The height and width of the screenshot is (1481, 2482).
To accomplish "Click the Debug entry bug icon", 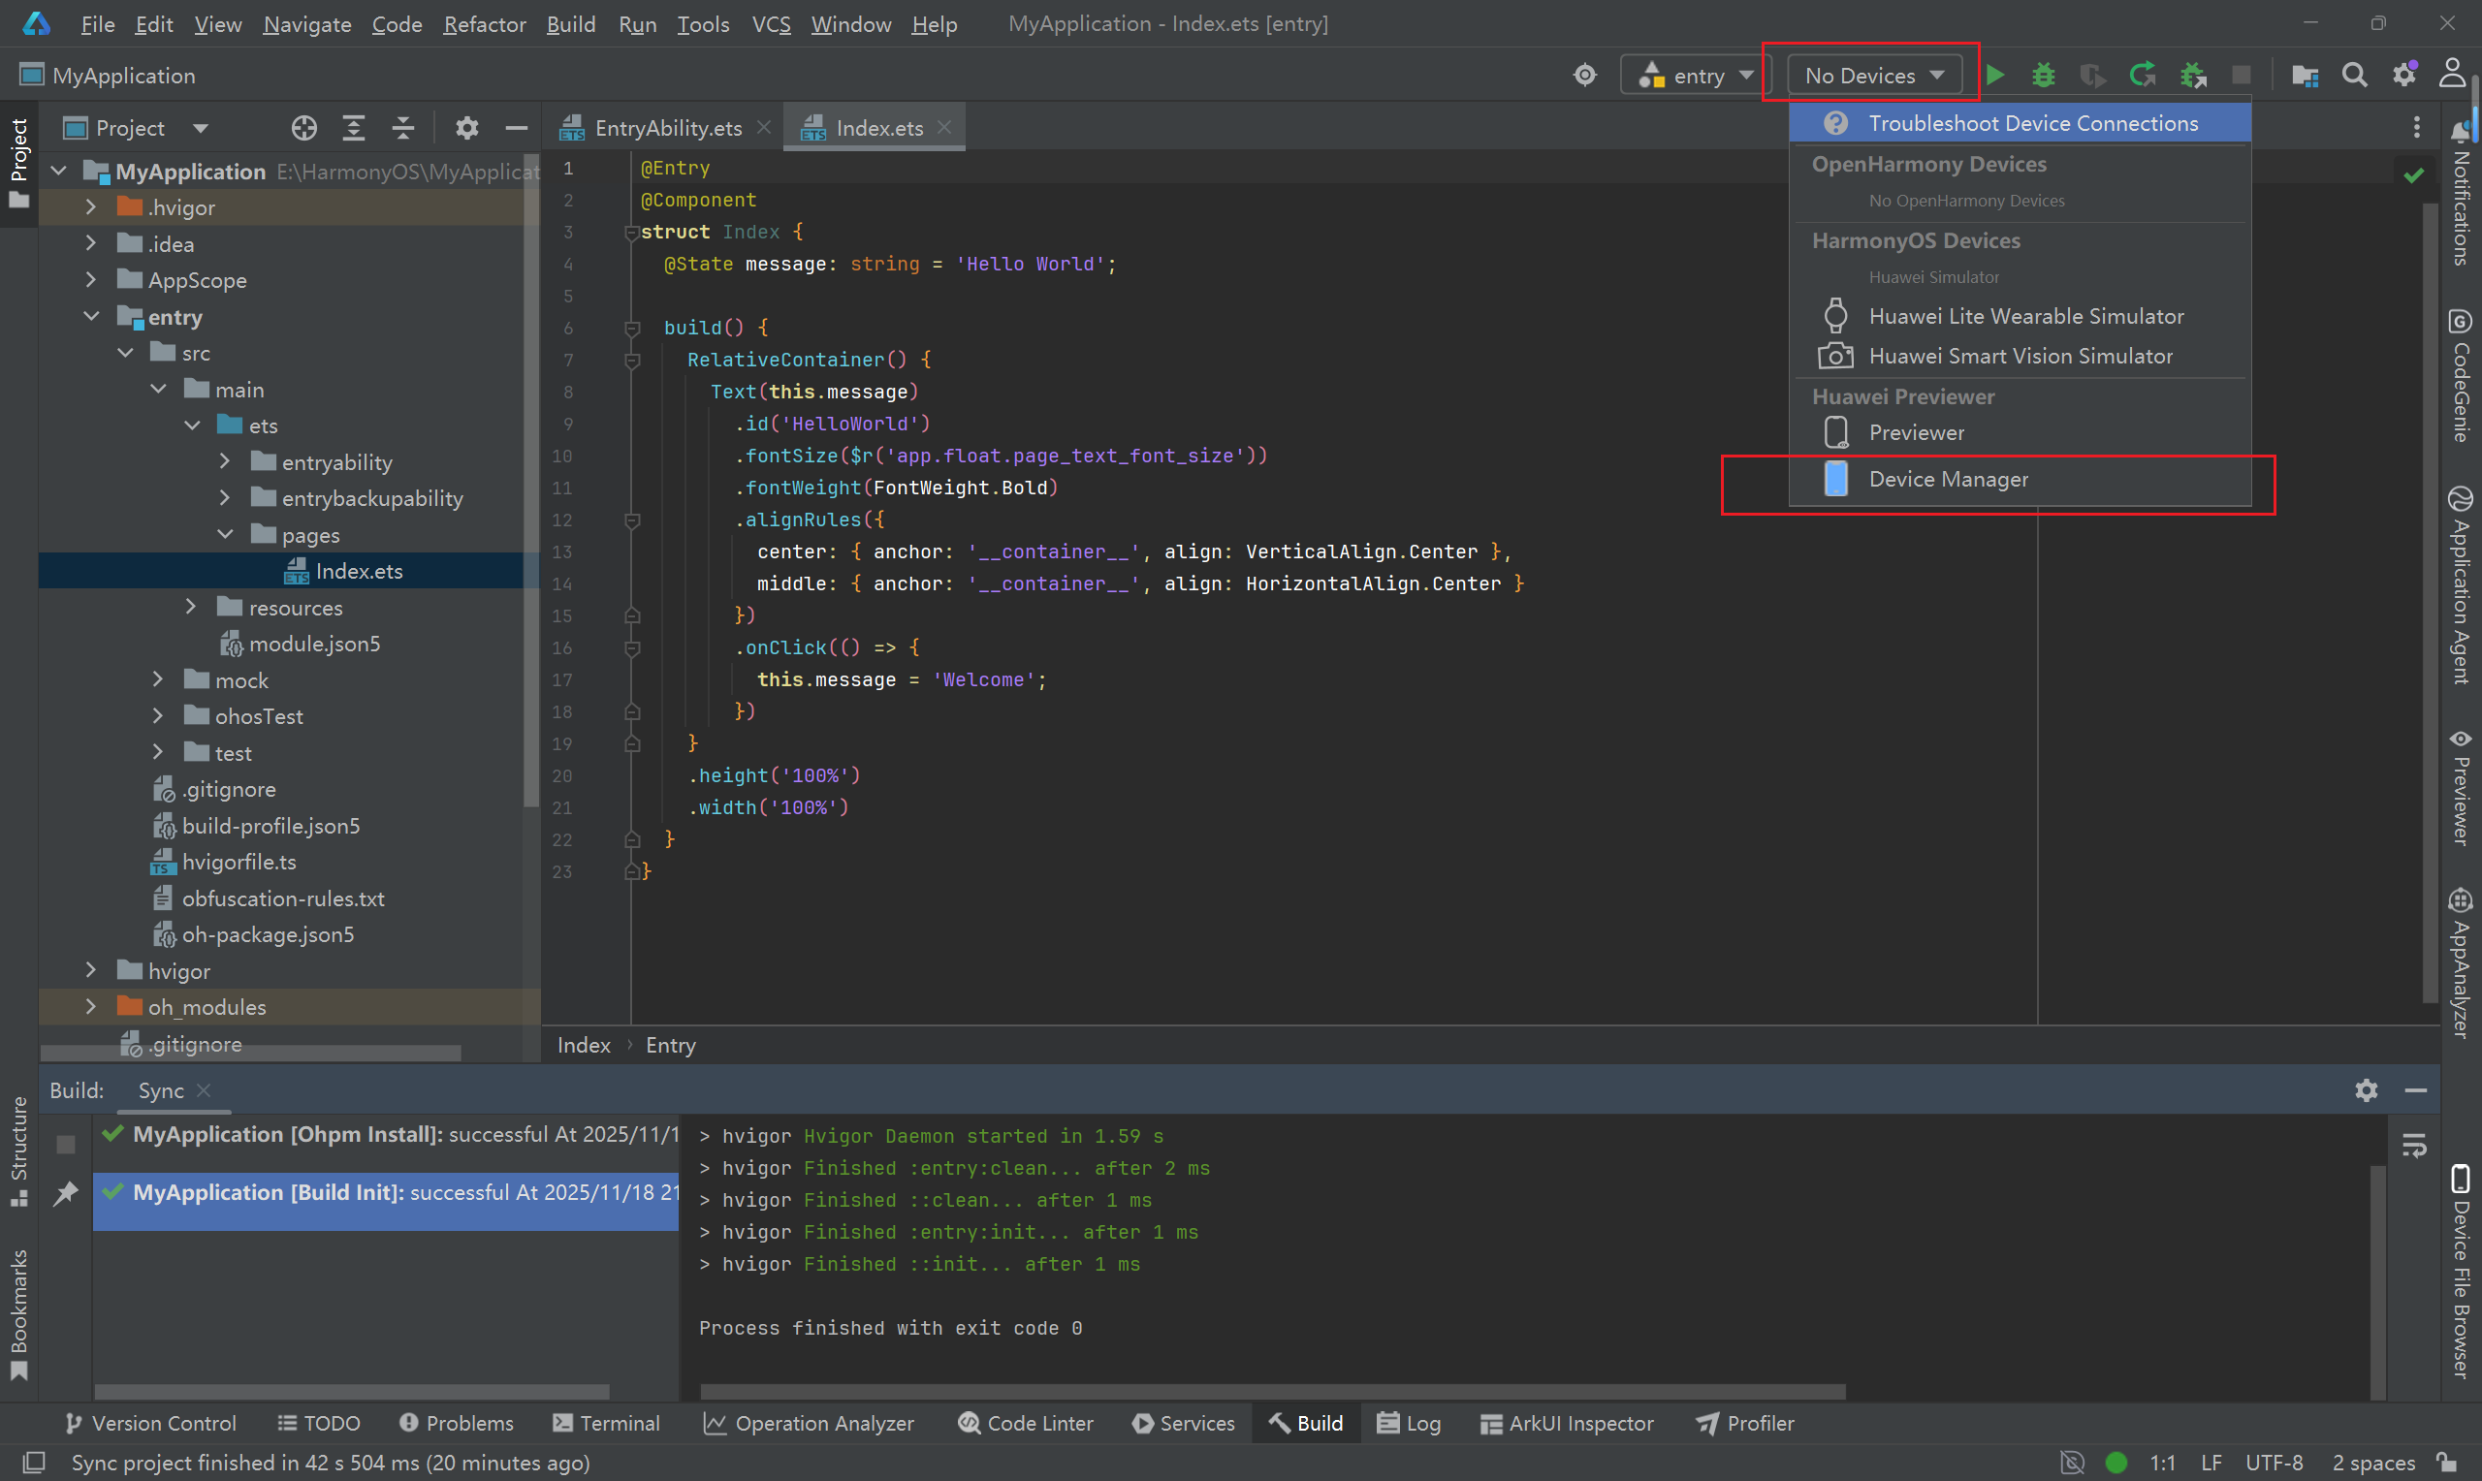I will 2043,75.
